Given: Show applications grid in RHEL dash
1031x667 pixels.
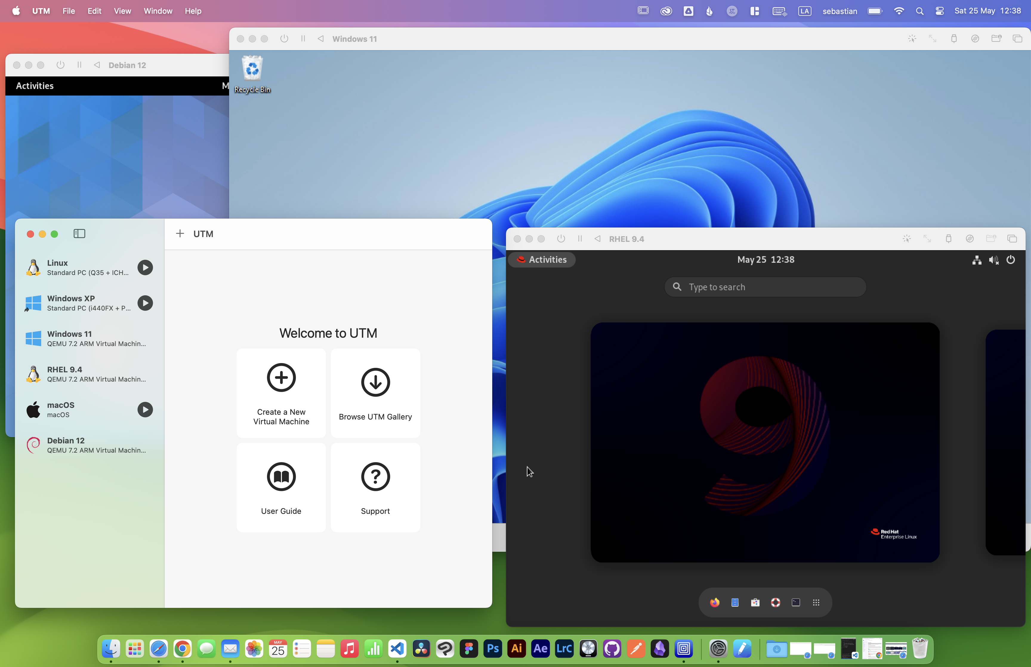Looking at the screenshot, I should [x=816, y=603].
